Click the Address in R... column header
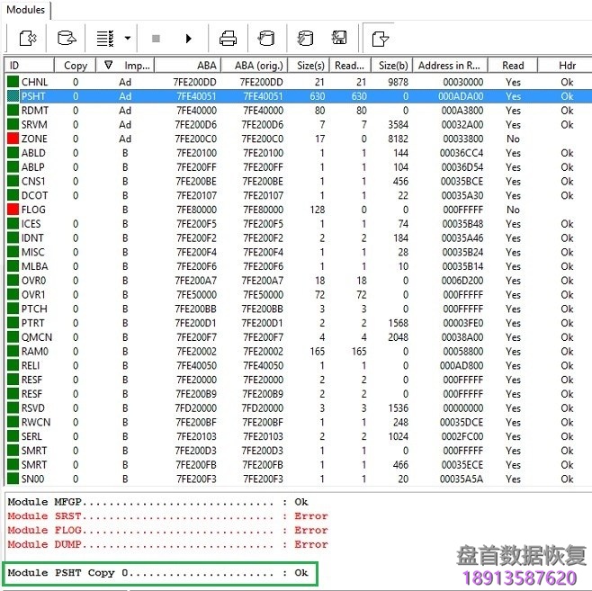592x591 pixels. 451,66
